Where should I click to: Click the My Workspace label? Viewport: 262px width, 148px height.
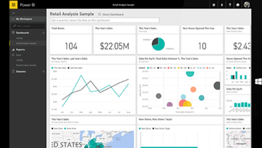[24, 19]
